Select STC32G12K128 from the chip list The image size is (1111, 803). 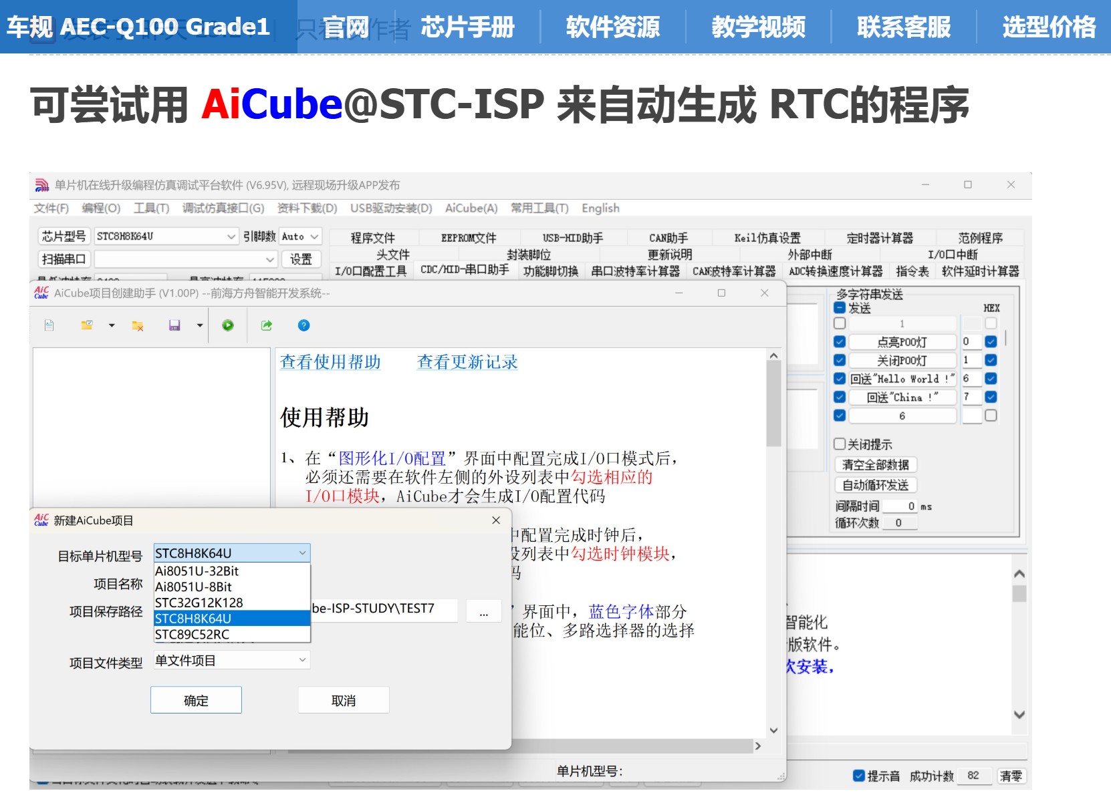(x=232, y=603)
